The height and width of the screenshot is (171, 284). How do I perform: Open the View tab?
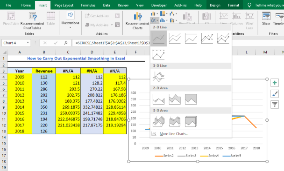(x=140, y=5)
